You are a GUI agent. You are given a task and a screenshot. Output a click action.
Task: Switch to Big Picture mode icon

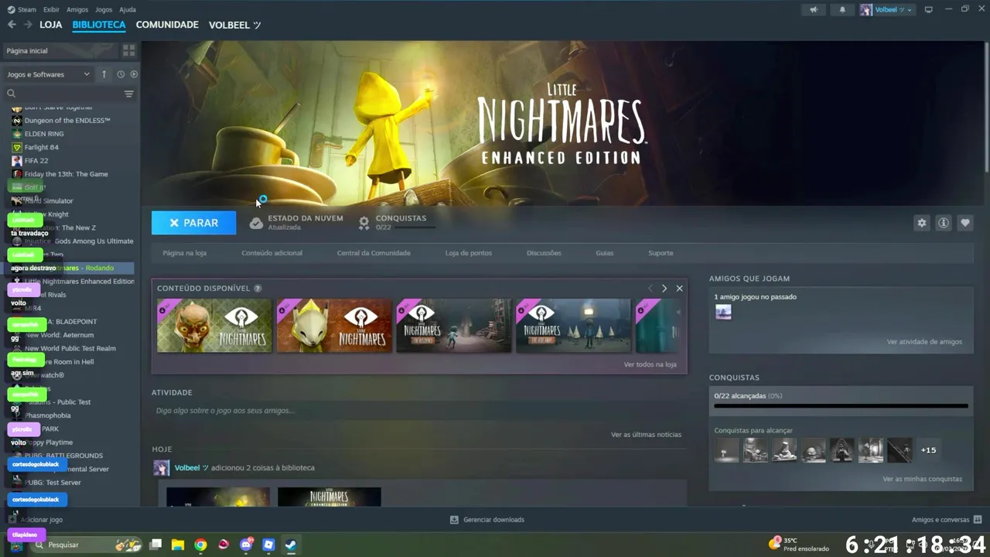929,9
